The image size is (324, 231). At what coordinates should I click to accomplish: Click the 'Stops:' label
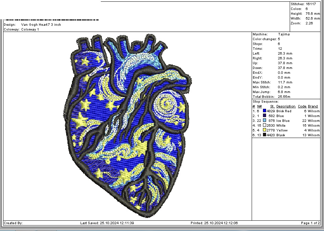(x=257, y=44)
